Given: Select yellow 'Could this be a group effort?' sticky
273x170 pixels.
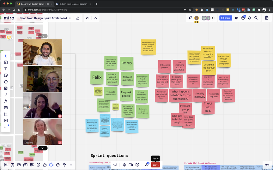Looking at the screenshot, I should 209,68.
